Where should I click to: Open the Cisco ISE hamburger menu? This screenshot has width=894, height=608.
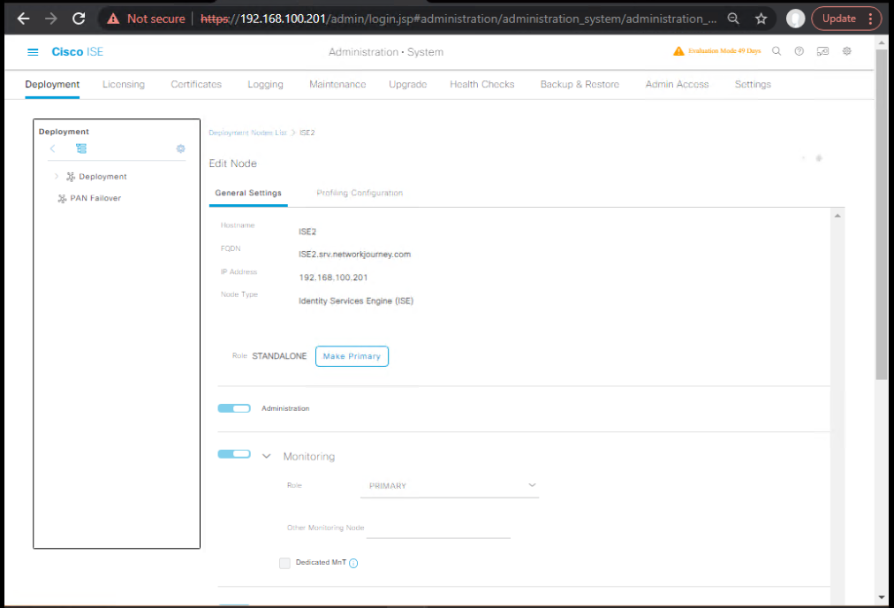coord(33,52)
